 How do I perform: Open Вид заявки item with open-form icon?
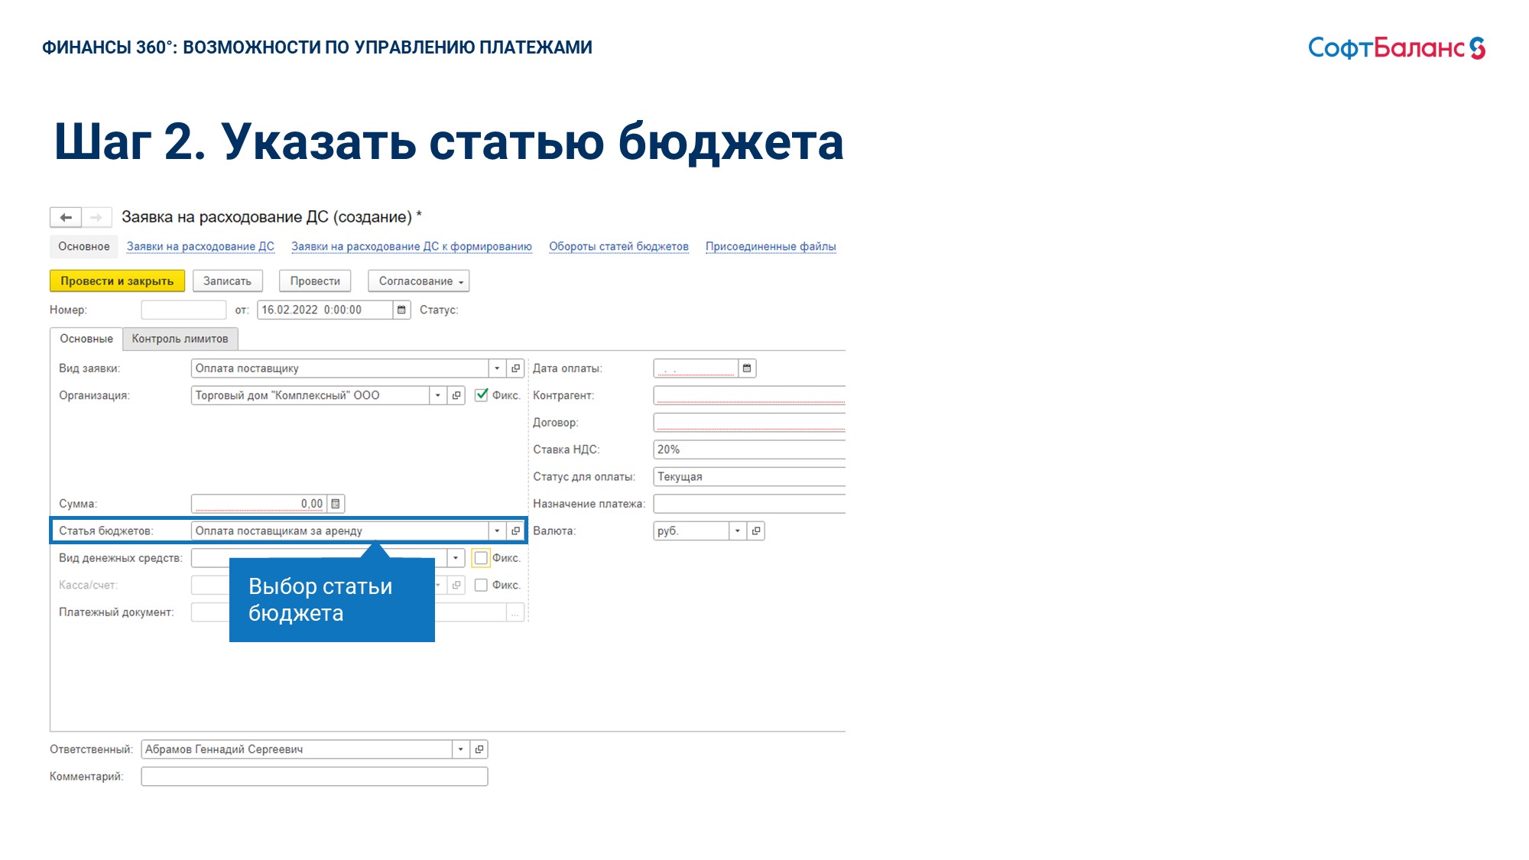tap(515, 368)
